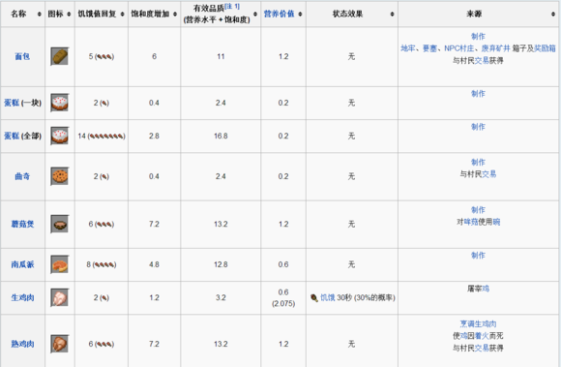The height and width of the screenshot is (367, 561).
Task: Click the cake icon in 蛋糕 (一块) row
Action: tap(59, 103)
